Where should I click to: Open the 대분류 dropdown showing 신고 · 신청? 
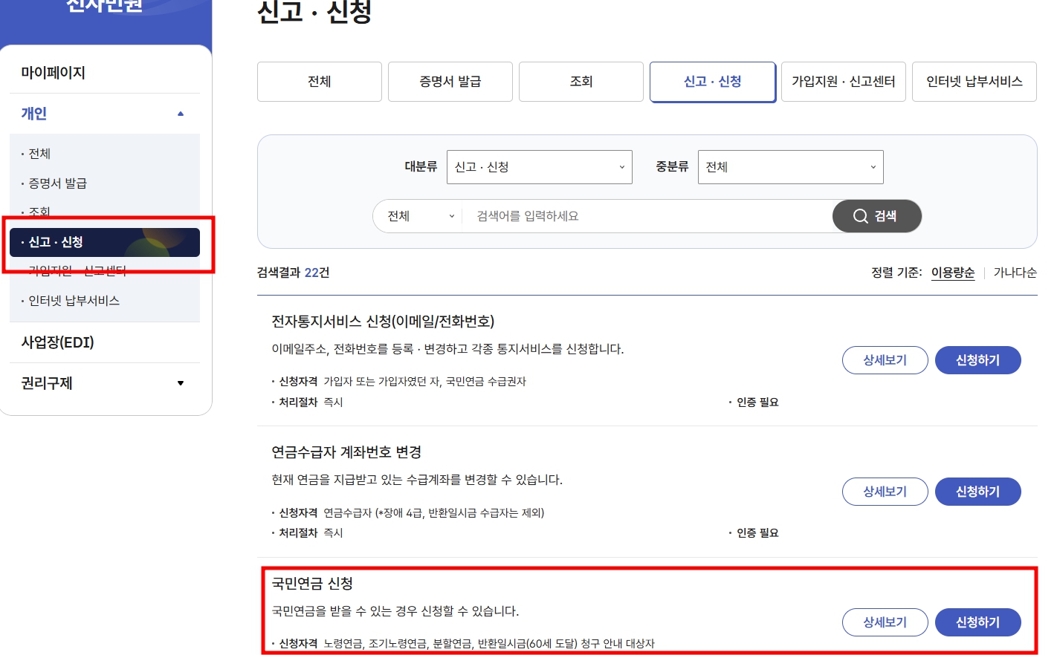(x=540, y=167)
